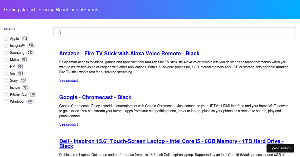Click the Open Sandbox button
The height and width of the screenshot is (157, 300).
[x=280, y=148]
